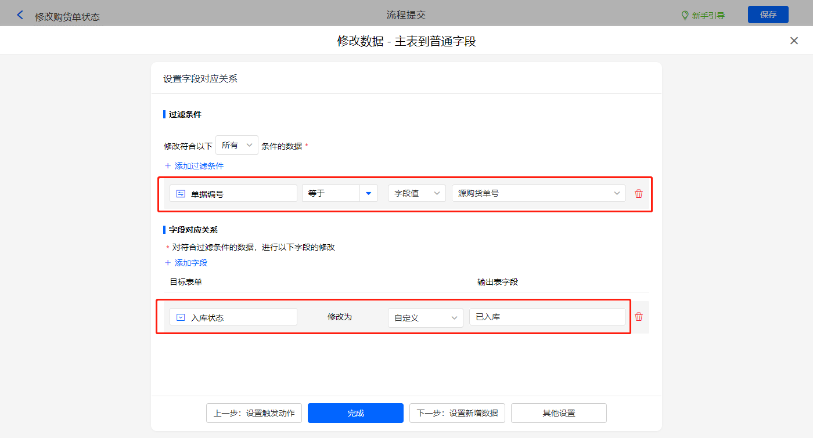The width and height of the screenshot is (813, 438).
Task: Click the 完成 button
Action: tap(355, 413)
